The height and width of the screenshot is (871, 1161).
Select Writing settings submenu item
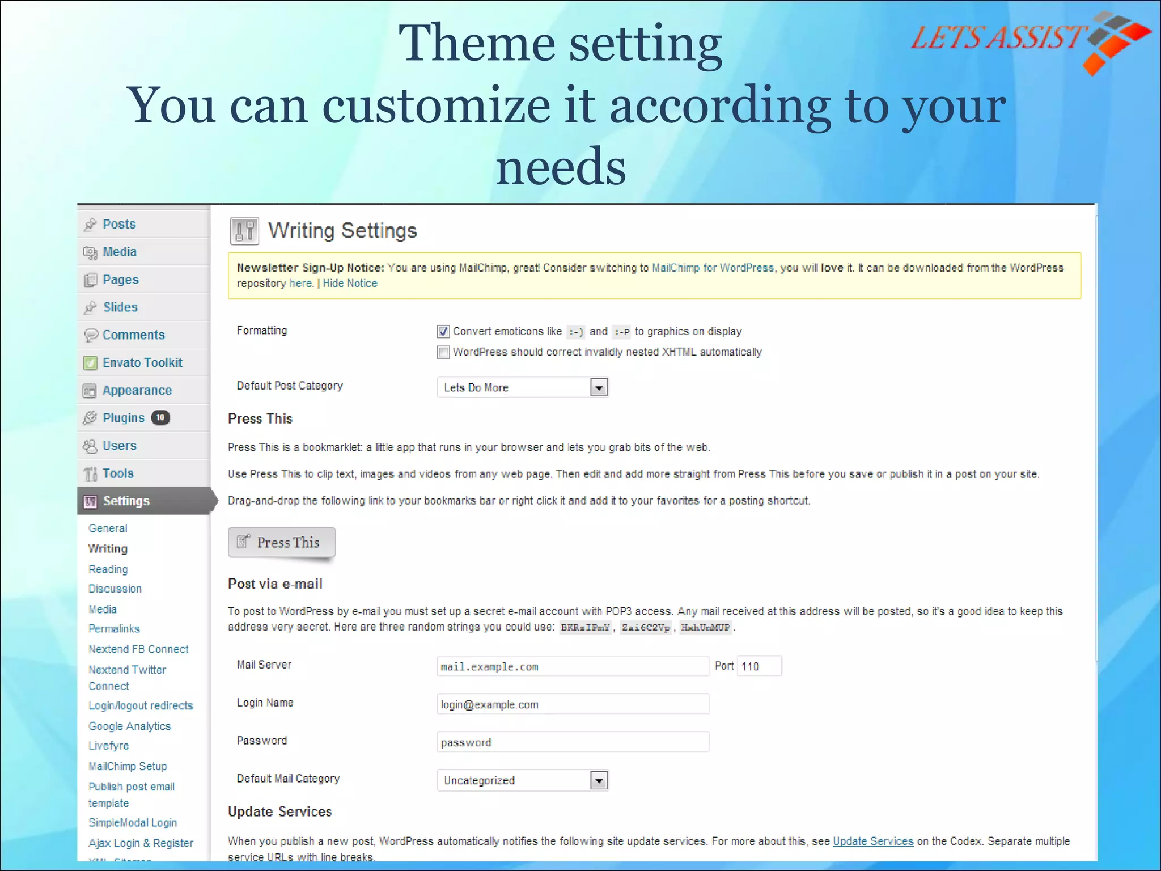click(x=108, y=549)
